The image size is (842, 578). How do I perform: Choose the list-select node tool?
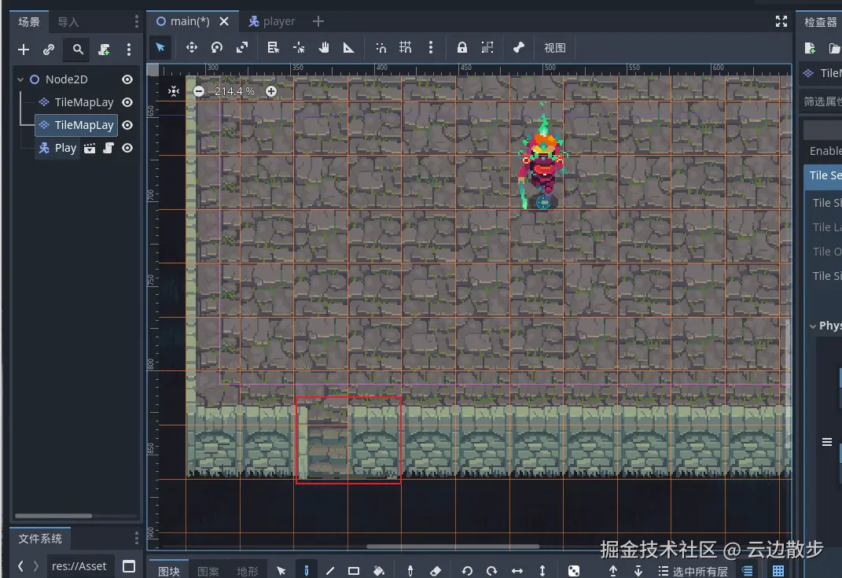[274, 48]
